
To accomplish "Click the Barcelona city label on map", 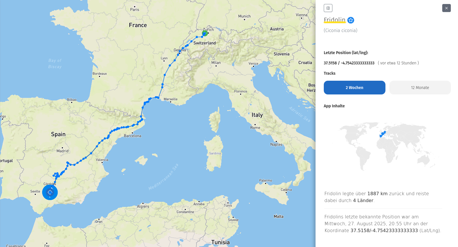I will tap(132, 136).
